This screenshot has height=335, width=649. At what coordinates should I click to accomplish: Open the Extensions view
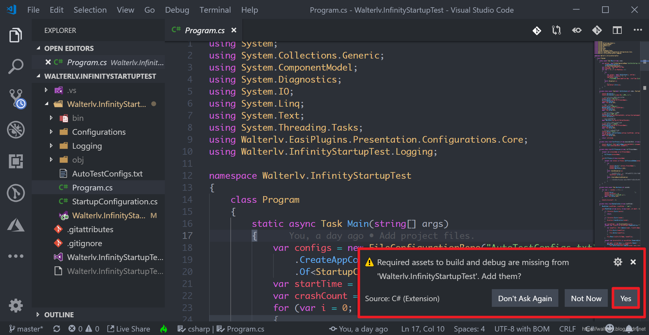coord(16,161)
